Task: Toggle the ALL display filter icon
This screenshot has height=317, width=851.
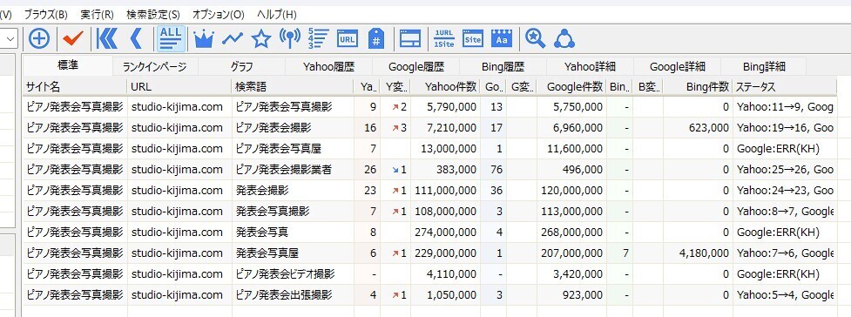Action: pos(171,38)
